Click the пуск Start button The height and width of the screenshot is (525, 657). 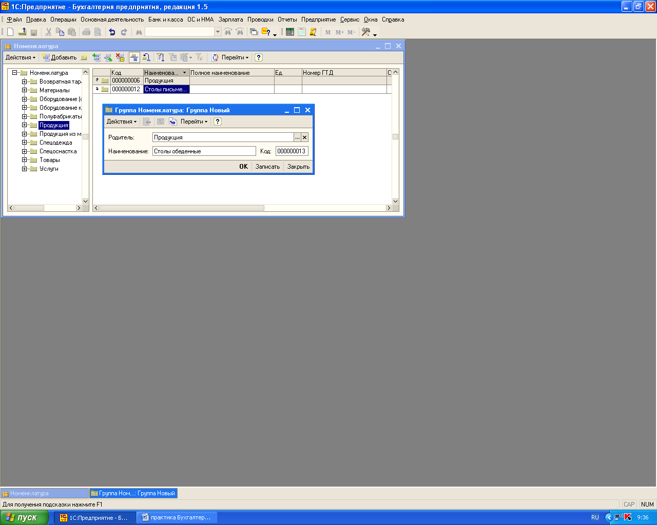25,517
